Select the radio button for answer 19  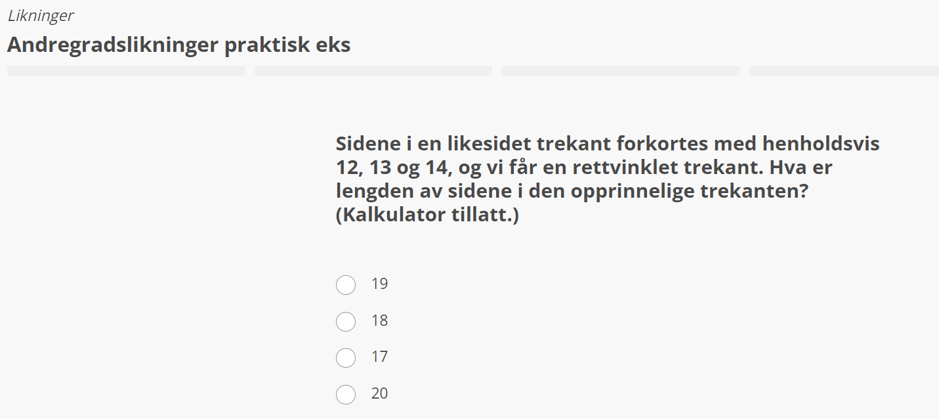(346, 285)
